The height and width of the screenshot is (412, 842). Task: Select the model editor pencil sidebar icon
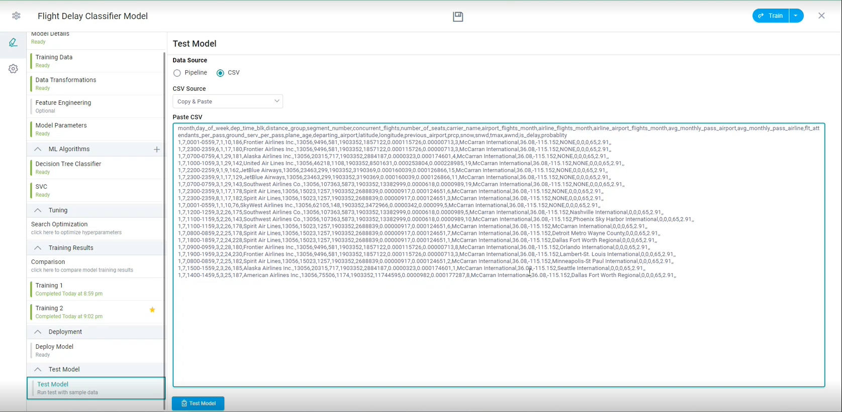[13, 43]
